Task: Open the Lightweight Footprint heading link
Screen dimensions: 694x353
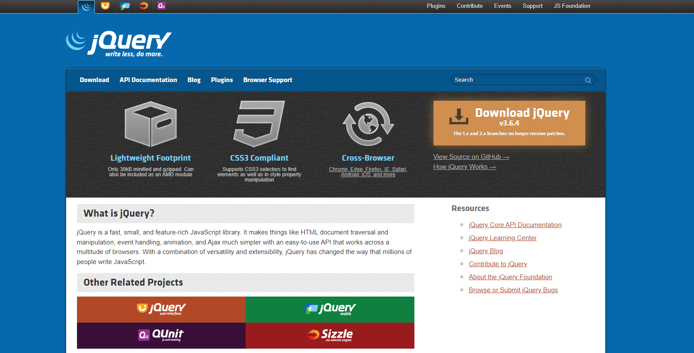Action: pos(150,158)
